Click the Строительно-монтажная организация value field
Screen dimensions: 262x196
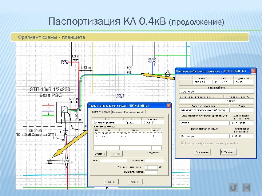coord(204,123)
